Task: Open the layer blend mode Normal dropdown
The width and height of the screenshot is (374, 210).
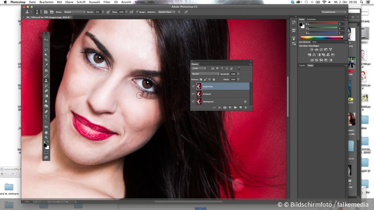Action: pyautogui.click(x=205, y=74)
